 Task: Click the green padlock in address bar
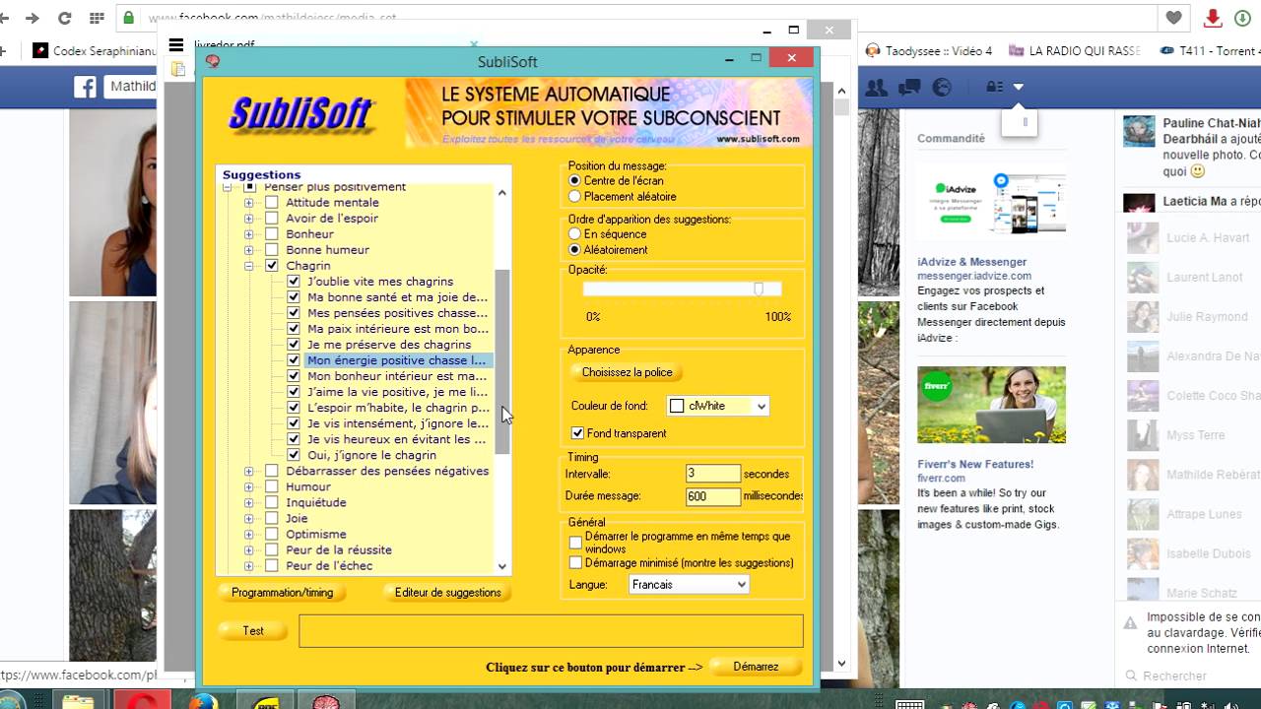(x=128, y=18)
